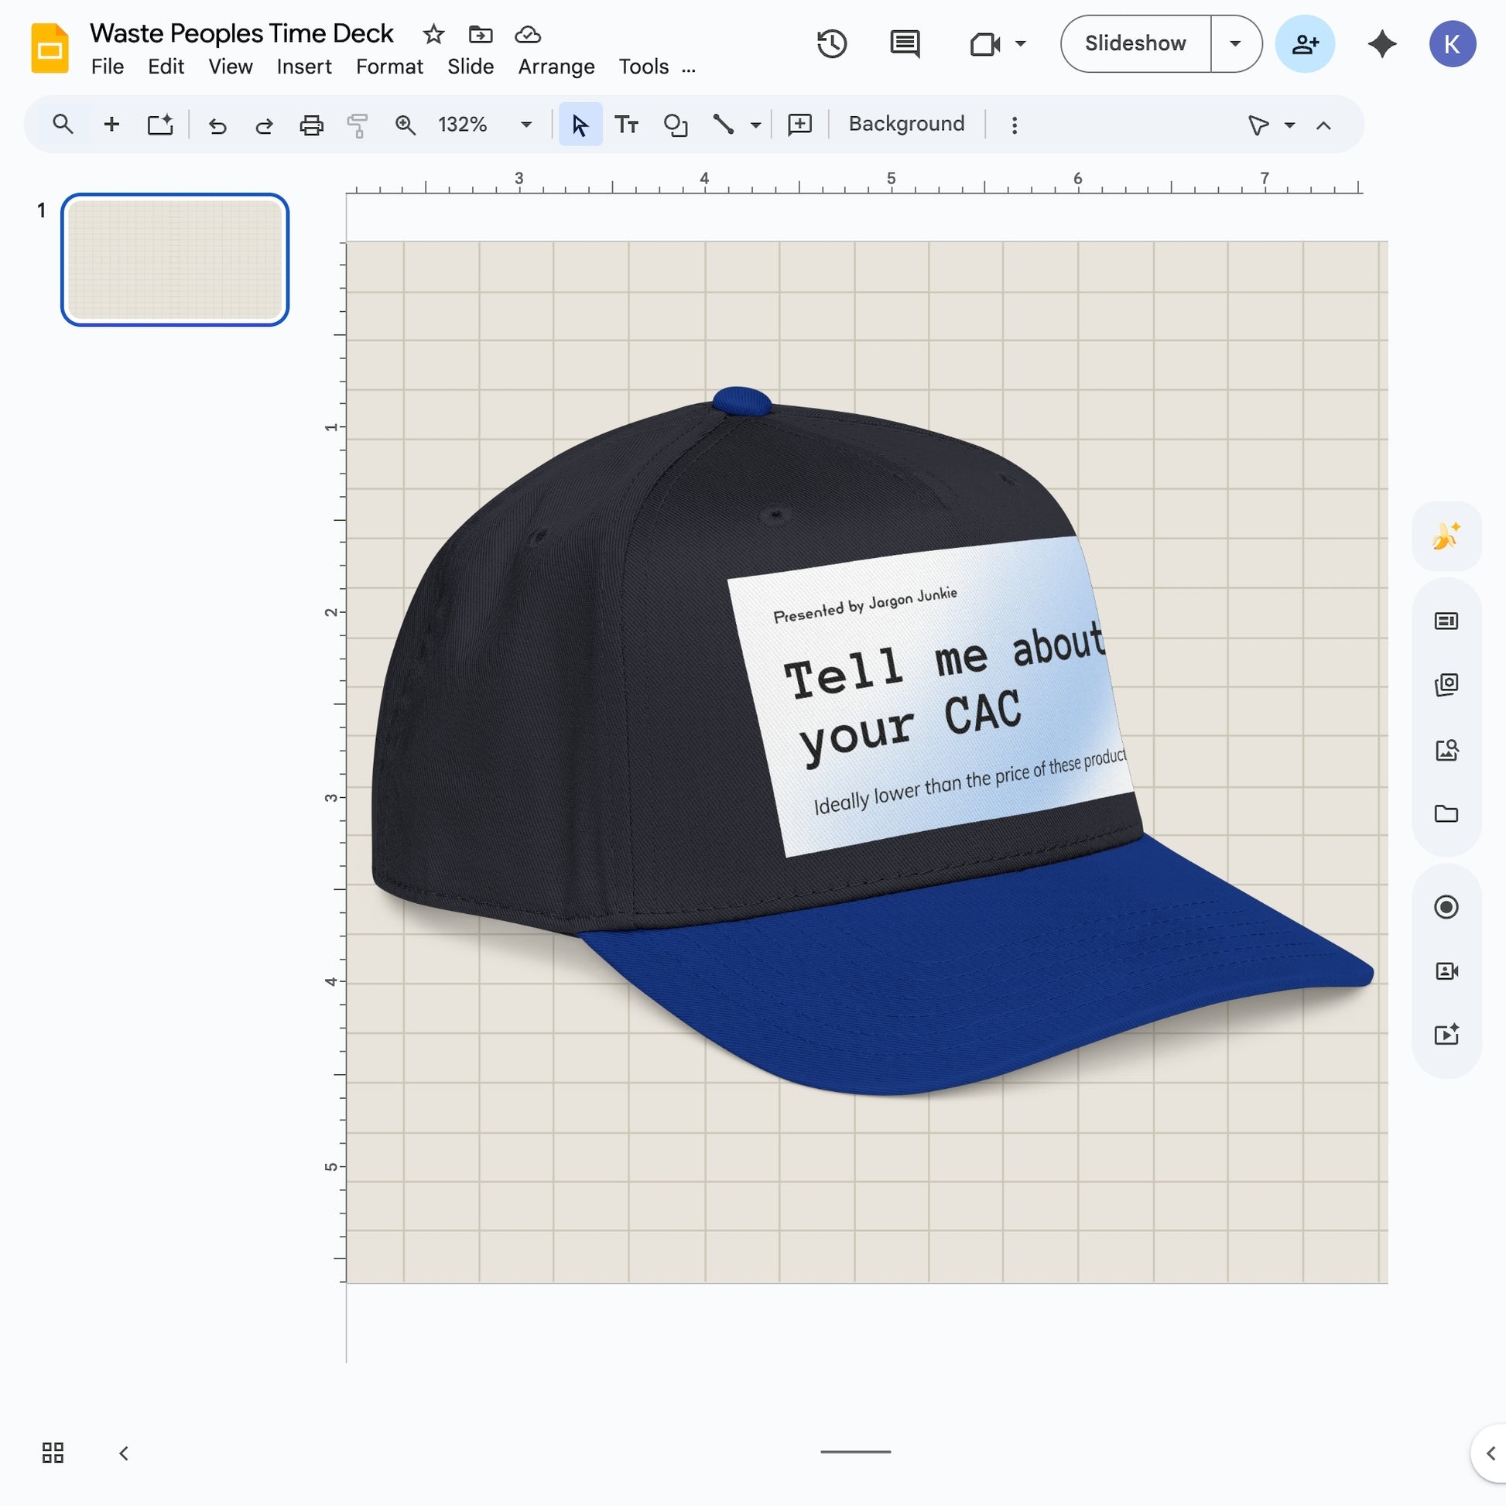Select the Text box tool

(x=627, y=124)
